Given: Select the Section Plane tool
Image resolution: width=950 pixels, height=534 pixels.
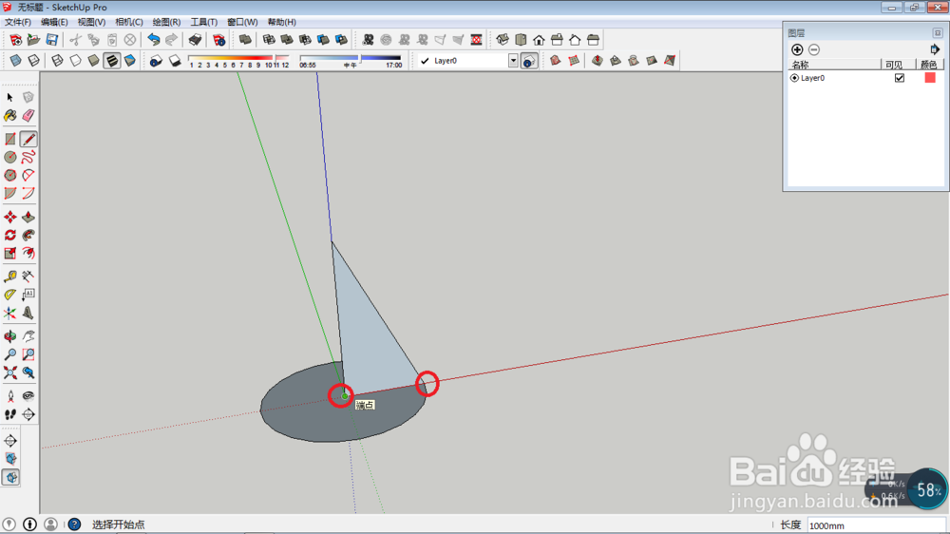Looking at the screenshot, I should [28, 414].
